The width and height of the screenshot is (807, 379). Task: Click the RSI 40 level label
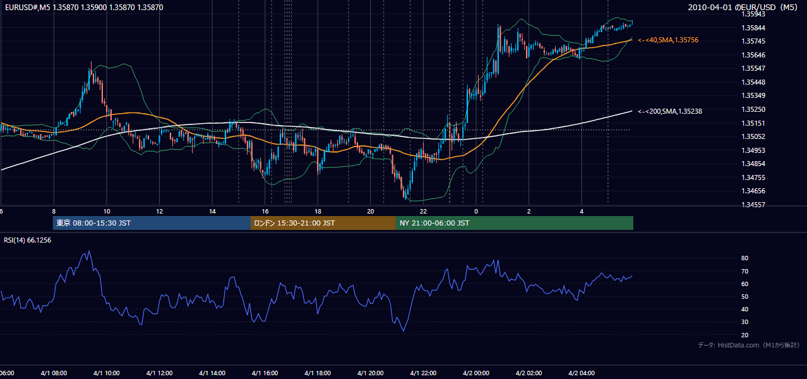pos(744,309)
